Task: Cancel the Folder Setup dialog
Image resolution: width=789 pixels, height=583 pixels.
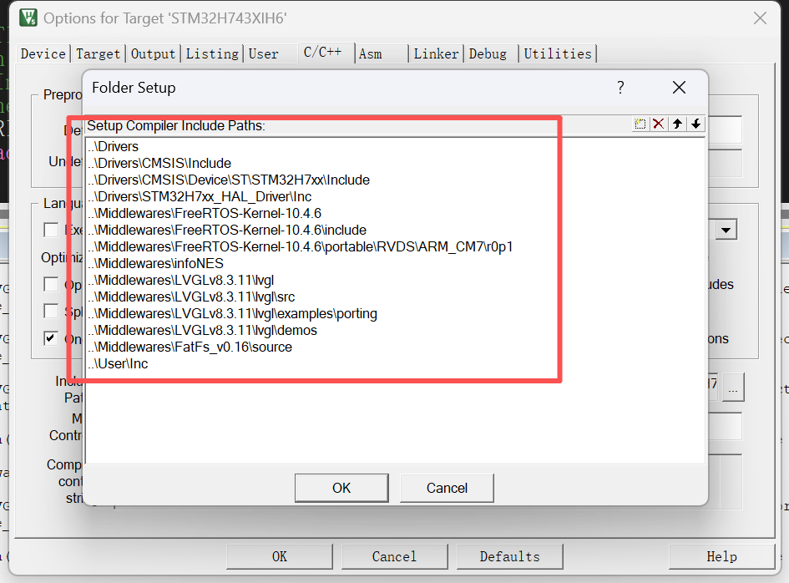Action: click(446, 488)
